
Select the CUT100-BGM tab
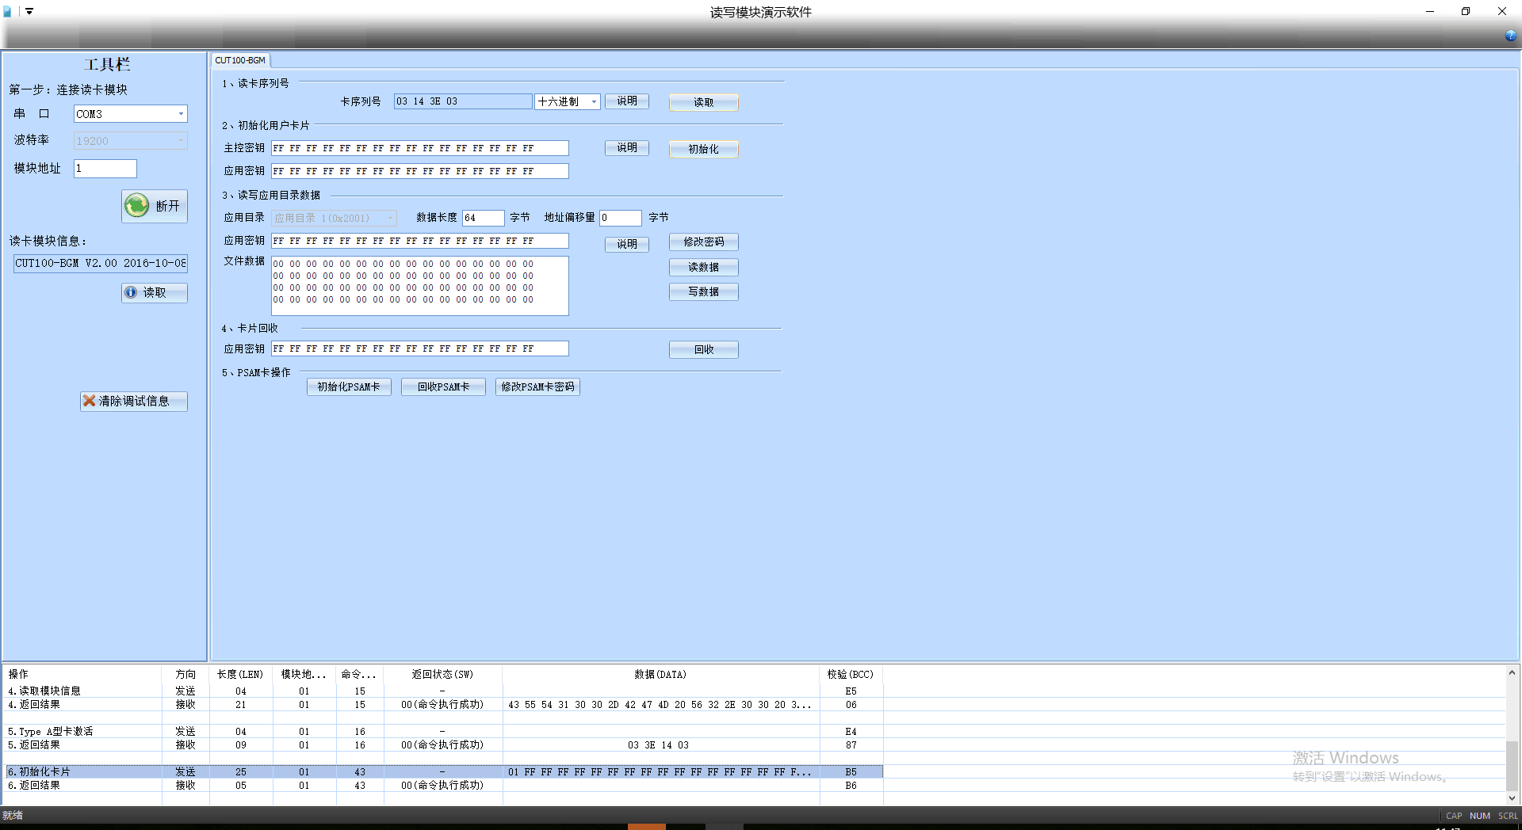point(240,60)
